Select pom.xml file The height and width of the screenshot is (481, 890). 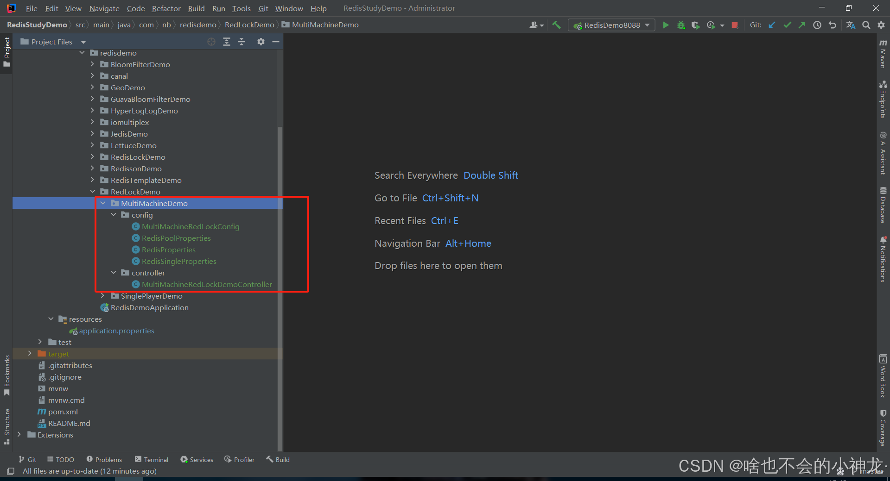[x=63, y=412]
